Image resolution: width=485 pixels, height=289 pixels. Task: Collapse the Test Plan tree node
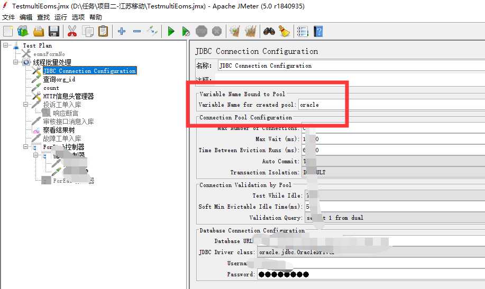pyautogui.click(x=6, y=45)
